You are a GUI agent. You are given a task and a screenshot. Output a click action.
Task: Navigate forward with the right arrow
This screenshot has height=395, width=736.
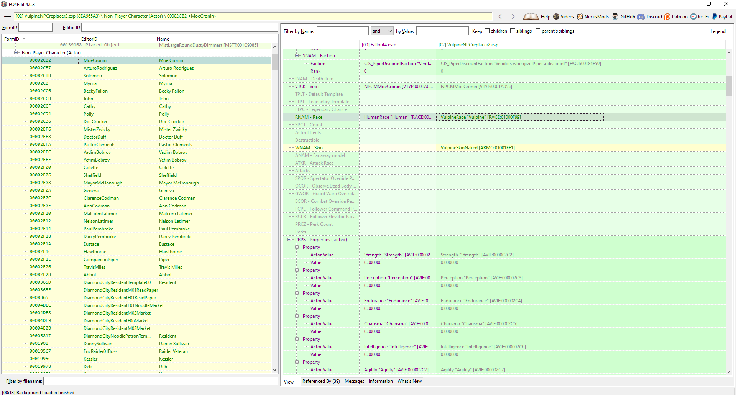pyautogui.click(x=513, y=16)
